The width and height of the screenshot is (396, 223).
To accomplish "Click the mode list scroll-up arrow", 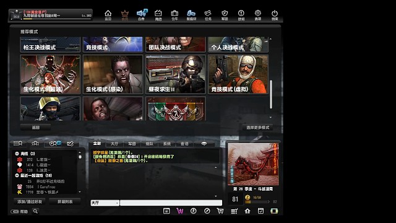I will pyautogui.click(x=270, y=39).
